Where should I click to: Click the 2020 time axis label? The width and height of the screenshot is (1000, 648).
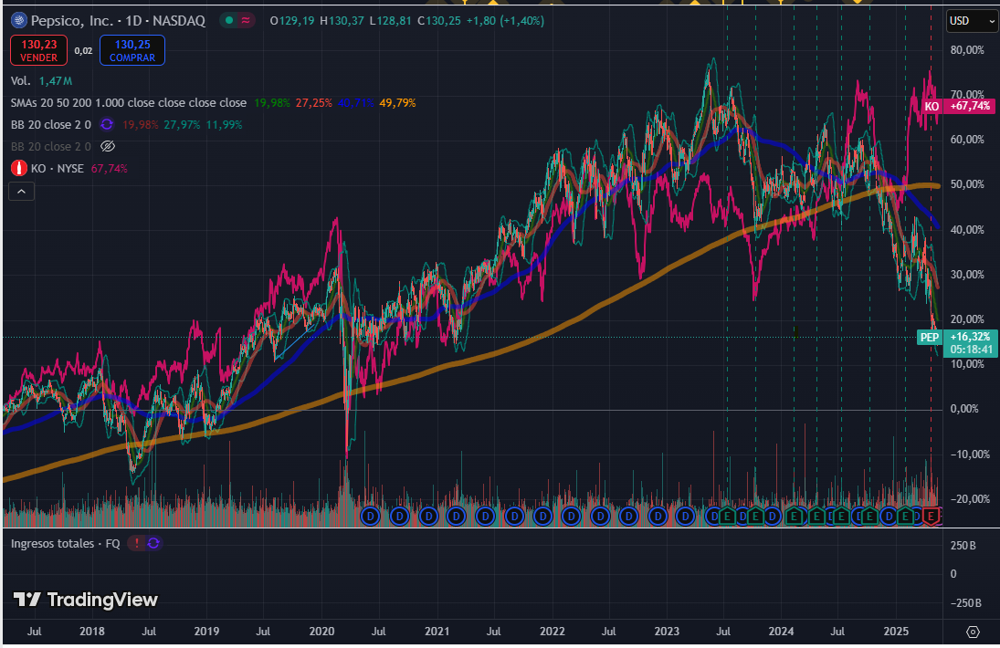321,632
